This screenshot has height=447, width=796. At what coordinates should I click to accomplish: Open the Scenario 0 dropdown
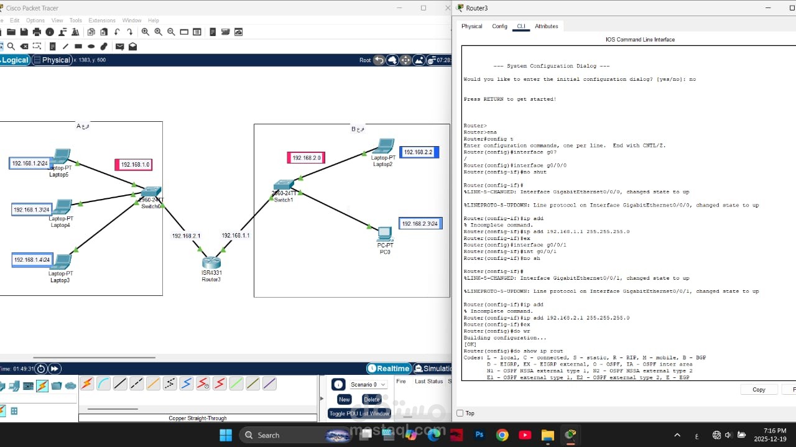pos(368,385)
